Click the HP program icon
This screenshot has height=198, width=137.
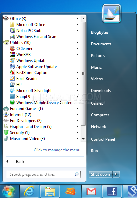click(12, 84)
